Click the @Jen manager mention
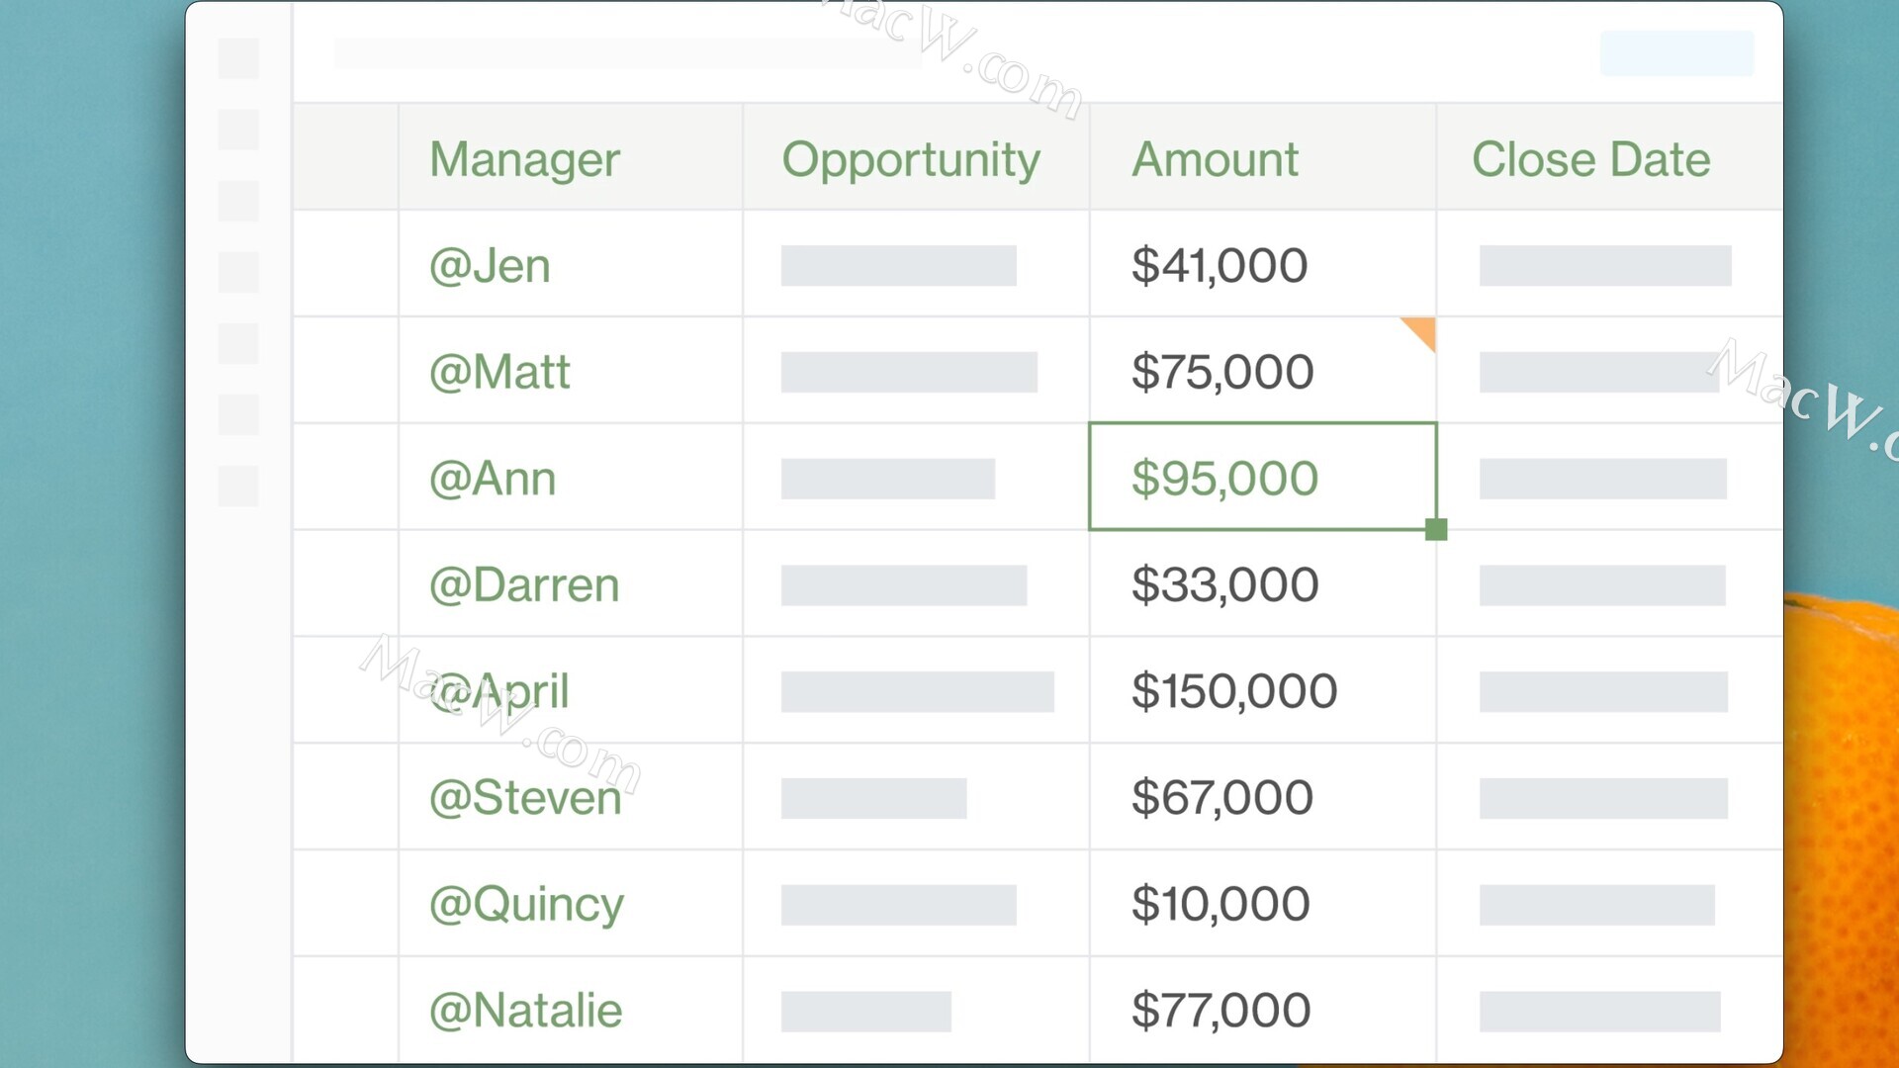The width and height of the screenshot is (1899, 1068). coord(490,266)
